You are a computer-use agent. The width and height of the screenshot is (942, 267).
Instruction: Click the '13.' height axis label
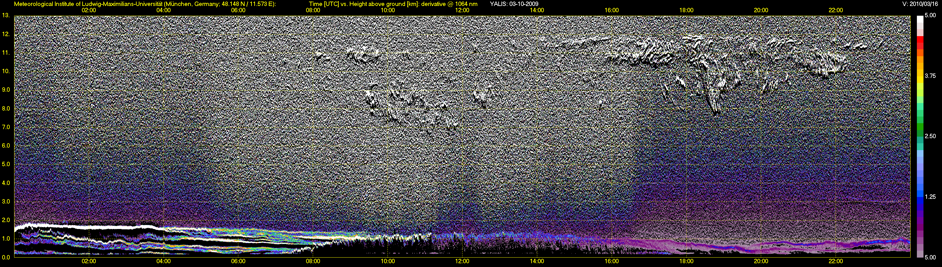coord(6,15)
